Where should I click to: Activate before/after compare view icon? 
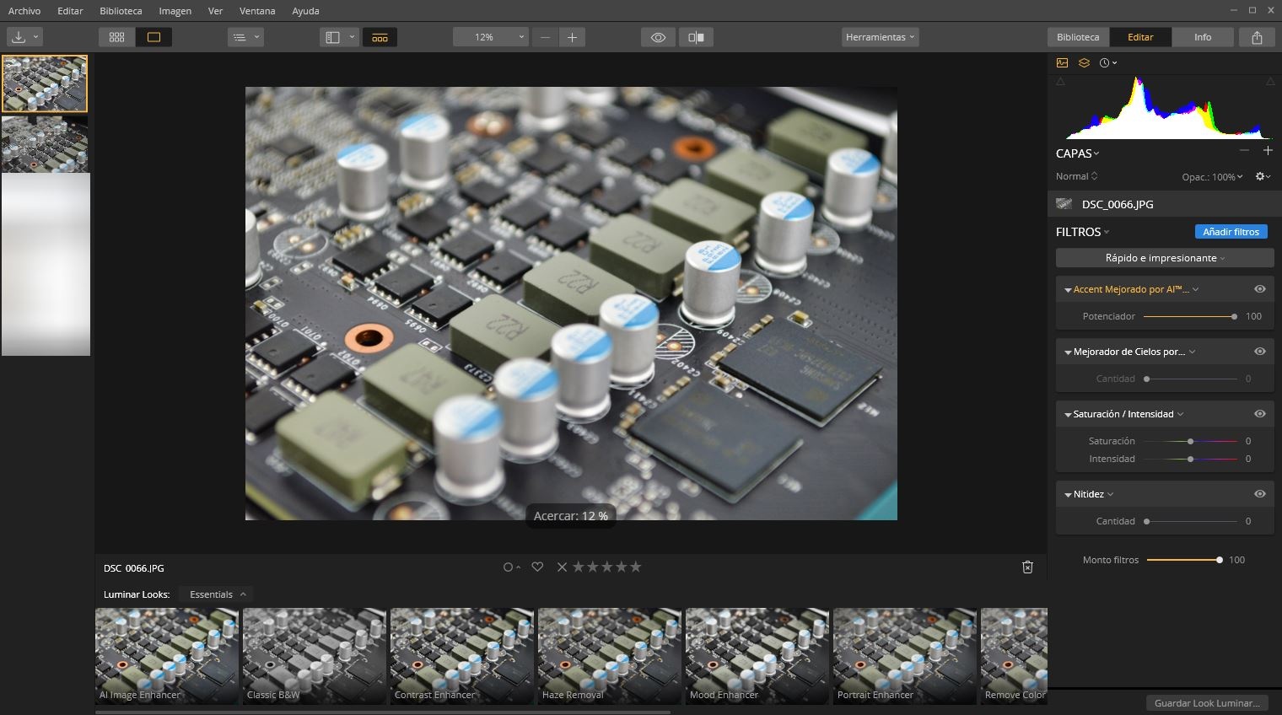click(x=696, y=37)
